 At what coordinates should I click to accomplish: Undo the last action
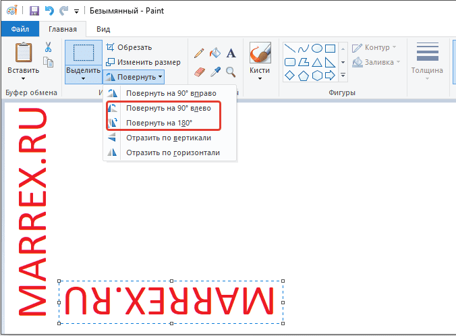pos(49,11)
